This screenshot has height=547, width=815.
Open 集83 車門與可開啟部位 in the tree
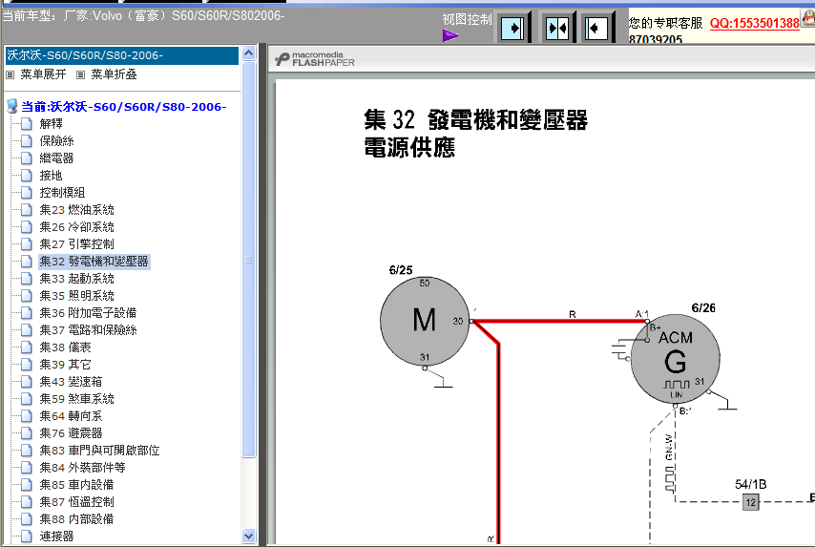99,450
